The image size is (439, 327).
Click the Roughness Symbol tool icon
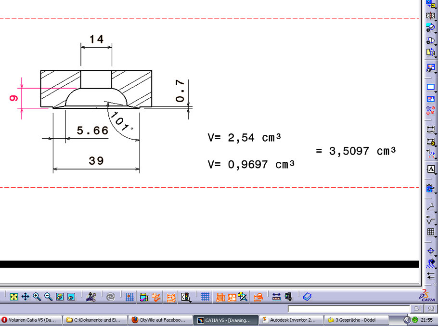click(x=431, y=221)
